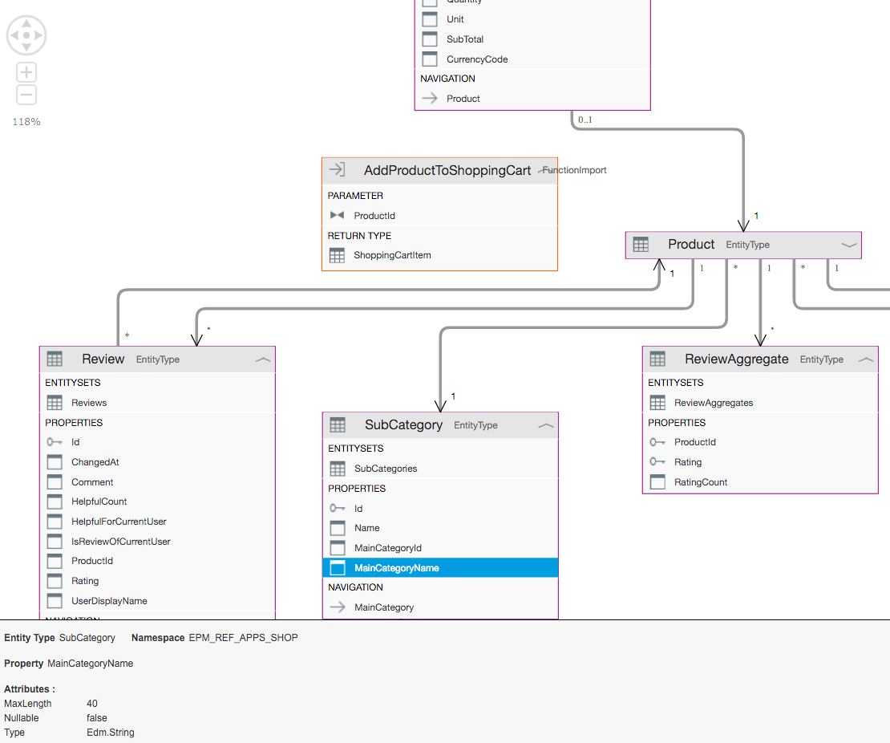Collapse the AddProductToShoppingCart function import box
The image size is (890, 743).
tap(545, 170)
